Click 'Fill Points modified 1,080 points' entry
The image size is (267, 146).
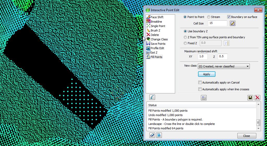[168, 111]
